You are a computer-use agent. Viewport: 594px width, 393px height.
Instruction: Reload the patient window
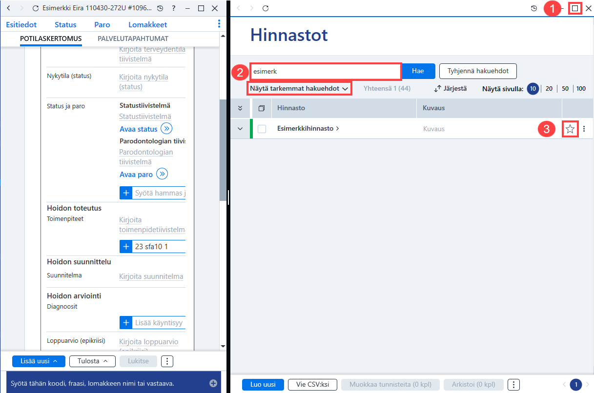click(x=35, y=9)
